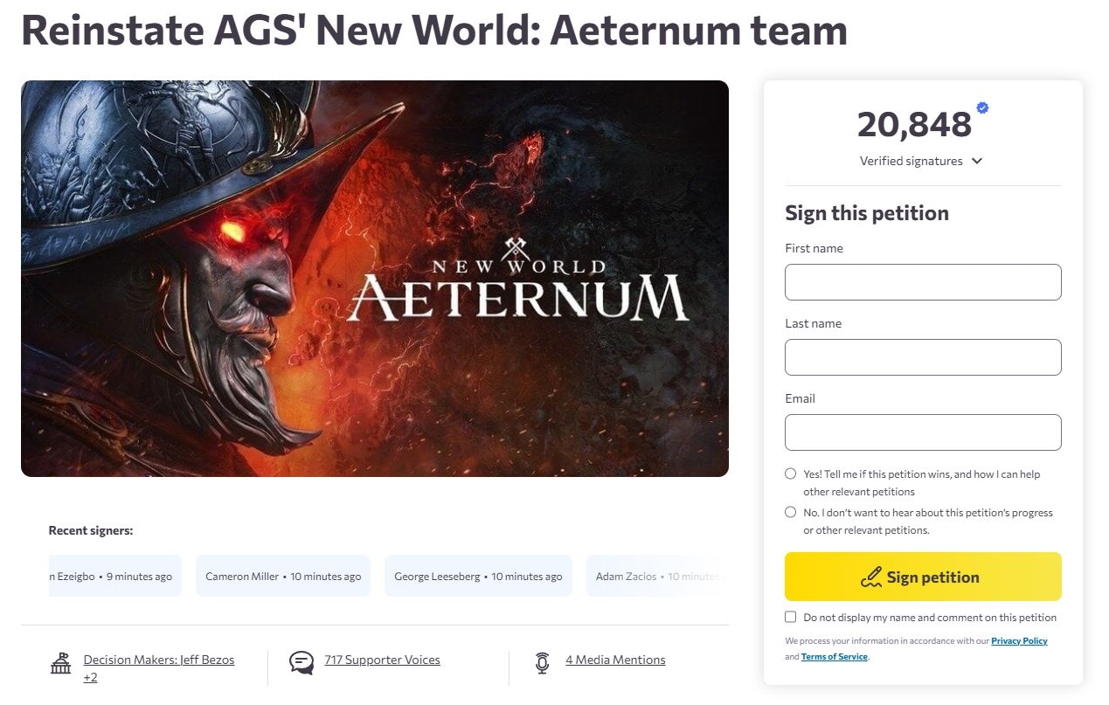The width and height of the screenshot is (1109, 705).
Task: Open the 717 Supporter Voices link
Action: [382, 660]
